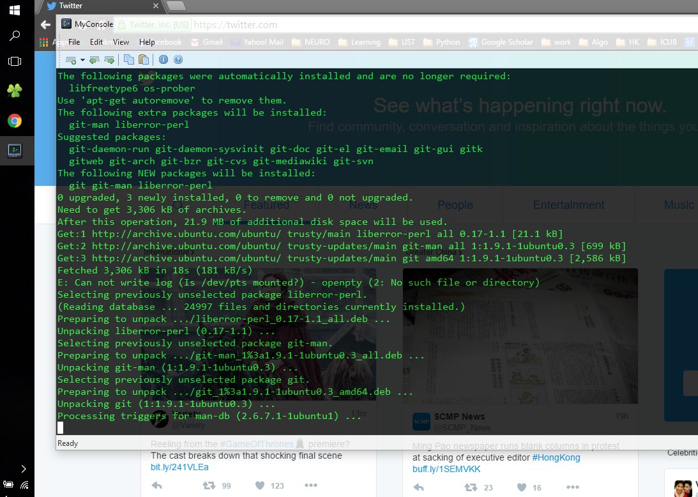
Task: Launch the green clover app on taskbar
Action: pyautogui.click(x=15, y=91)
